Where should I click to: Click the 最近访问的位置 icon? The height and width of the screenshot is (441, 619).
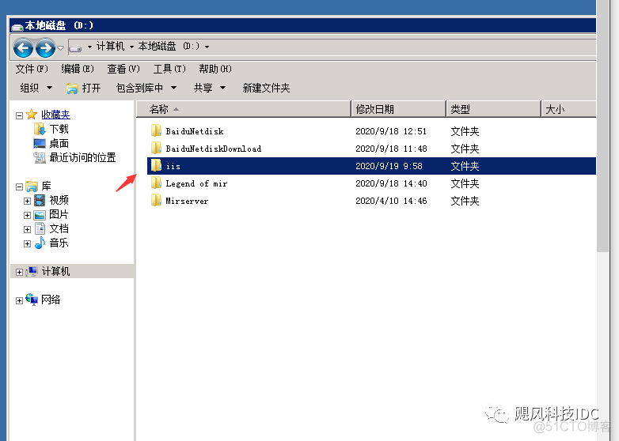[40, 157]
